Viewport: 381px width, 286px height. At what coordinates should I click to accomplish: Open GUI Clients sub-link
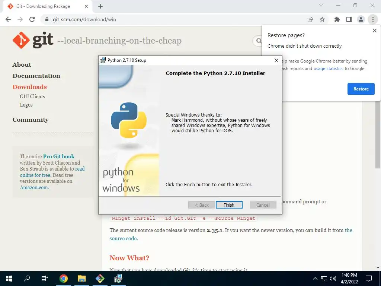tap(32, 96)
